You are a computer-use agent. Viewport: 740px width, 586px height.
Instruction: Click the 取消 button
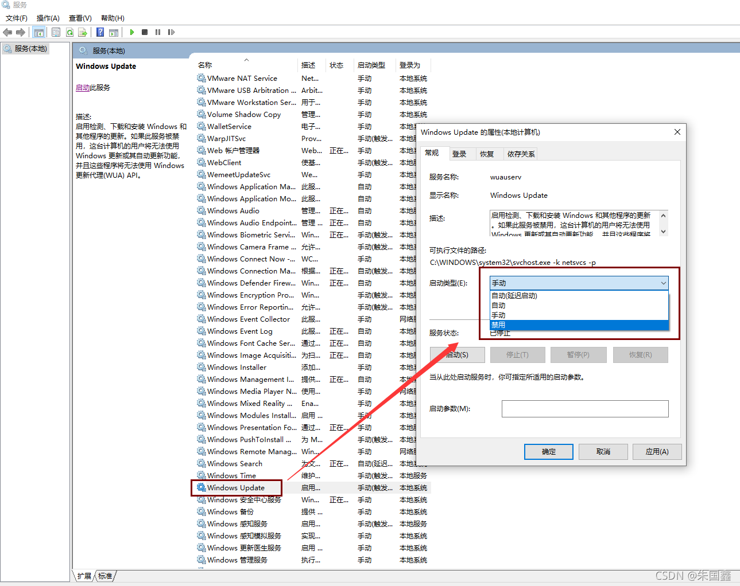point(603,452)
